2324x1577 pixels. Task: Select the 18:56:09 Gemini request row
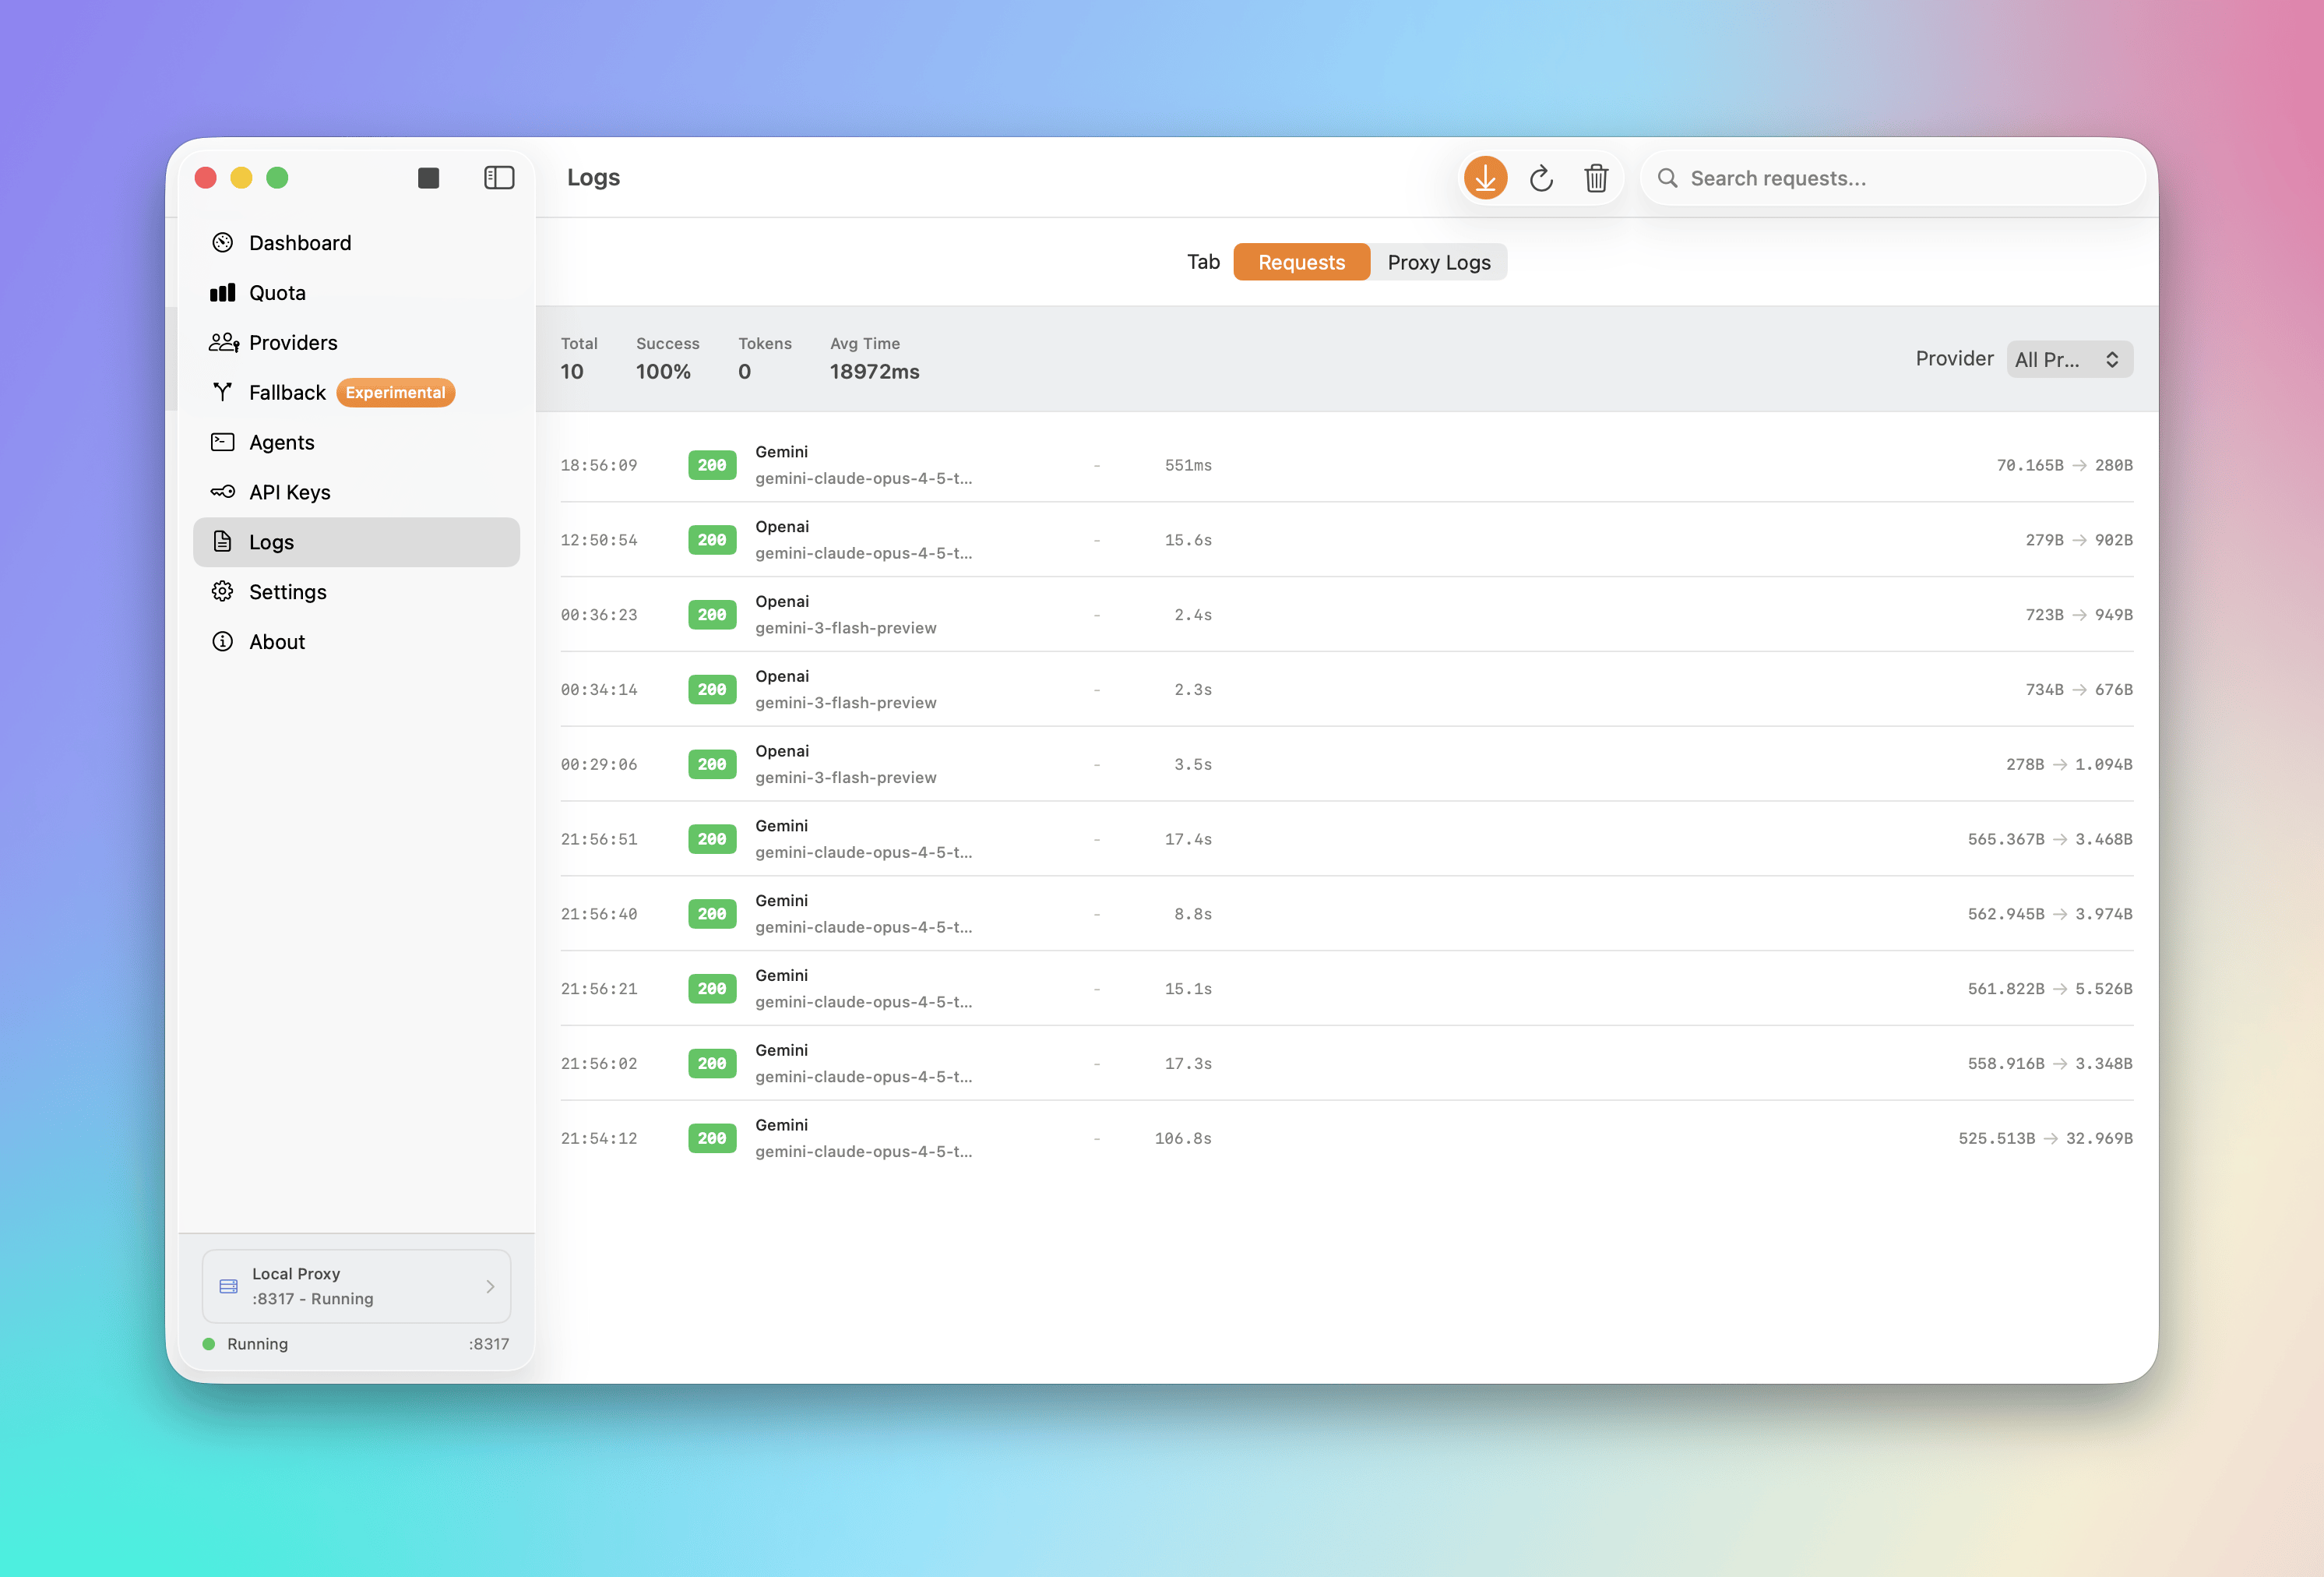pos(1346,465)
